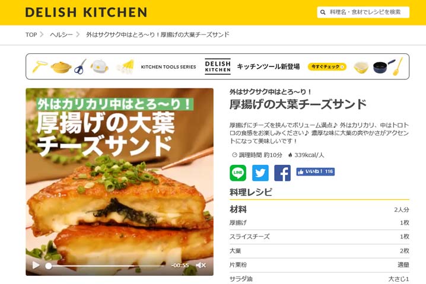This screenshot has width=426, height=284.
Task: Open the ヘルシー breadcrumb category
Action: [61, 35]
